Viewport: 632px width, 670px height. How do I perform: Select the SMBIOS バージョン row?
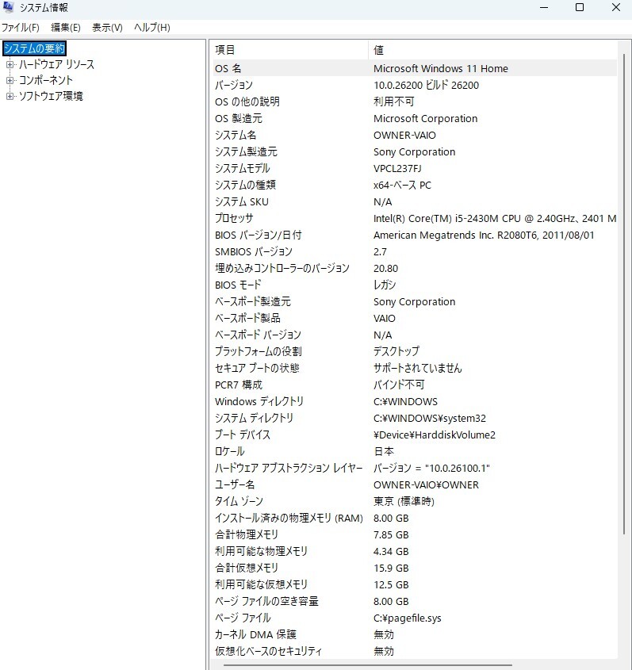click(x=415, y=251)
